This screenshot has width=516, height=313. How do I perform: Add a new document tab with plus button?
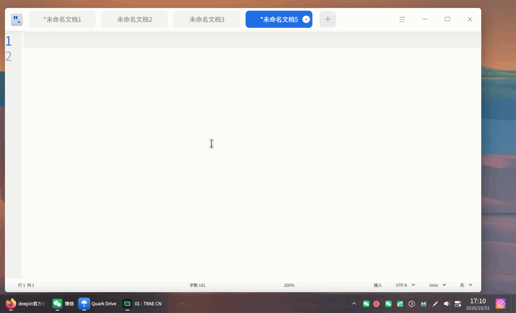click(328, 19)
